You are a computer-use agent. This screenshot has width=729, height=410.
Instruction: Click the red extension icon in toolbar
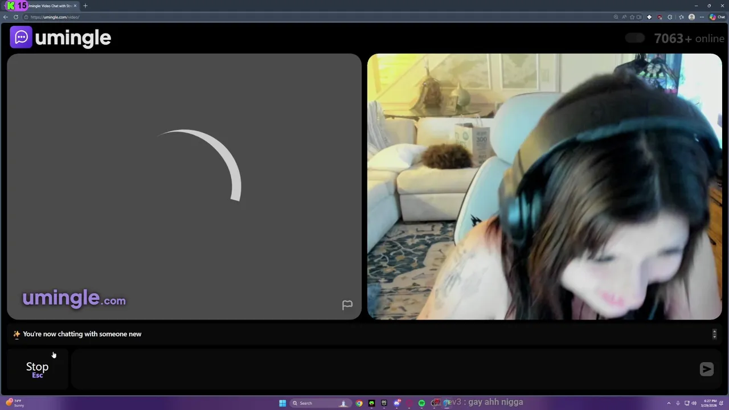click(660, 17)
